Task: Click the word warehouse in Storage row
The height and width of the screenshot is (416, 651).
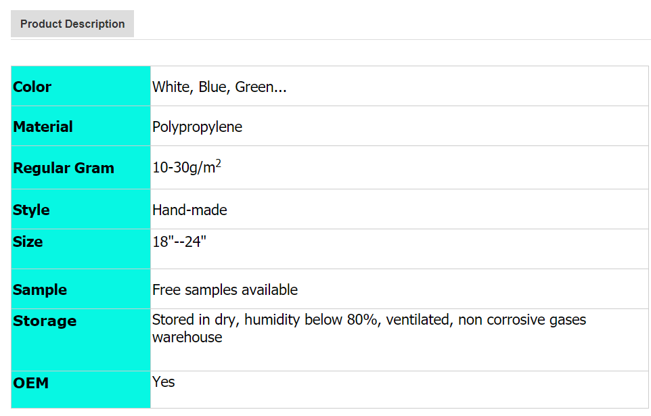Action: tap(187, 337)
